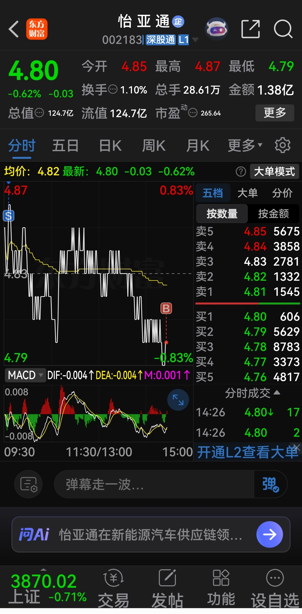This screenshot has width=302, height=614.
Task: Tap the large 4.80 current price
Action: (x=33, y=70)
